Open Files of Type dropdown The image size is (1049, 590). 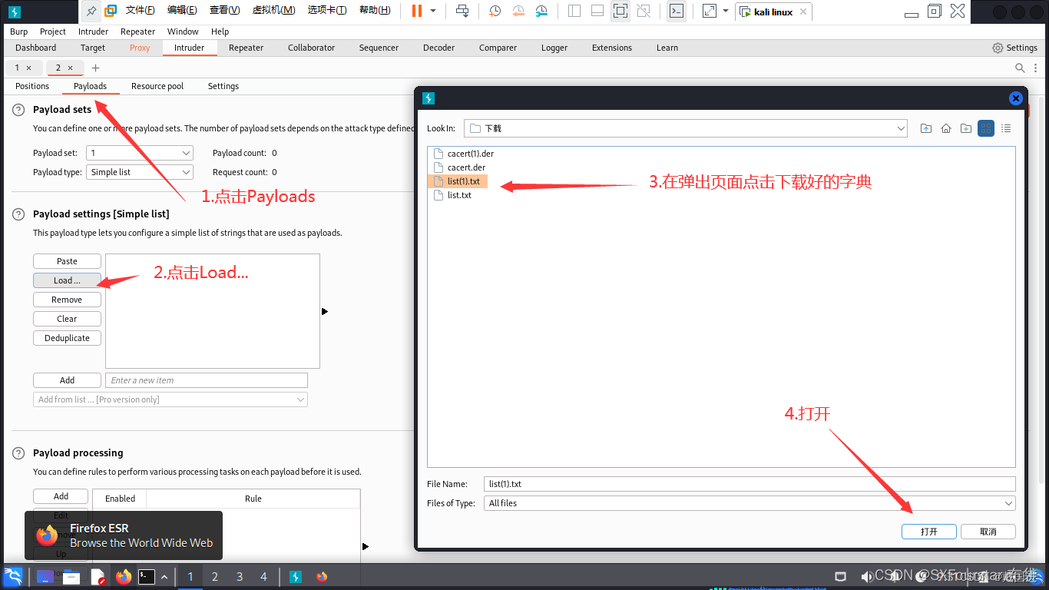750,503
